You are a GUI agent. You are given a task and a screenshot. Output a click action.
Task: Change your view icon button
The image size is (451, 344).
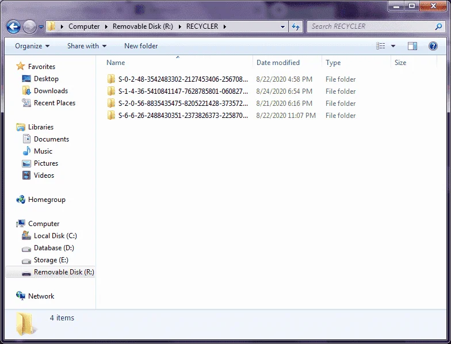point(381,46)
